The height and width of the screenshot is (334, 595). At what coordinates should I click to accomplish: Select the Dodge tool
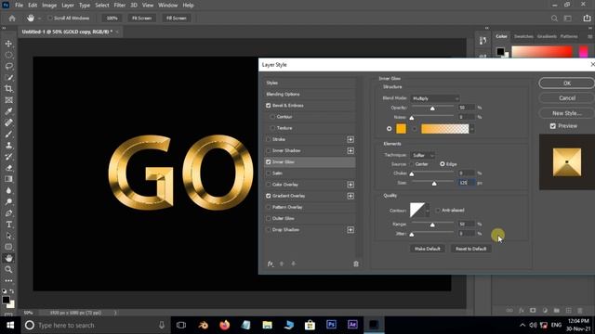tap(8, 202)
